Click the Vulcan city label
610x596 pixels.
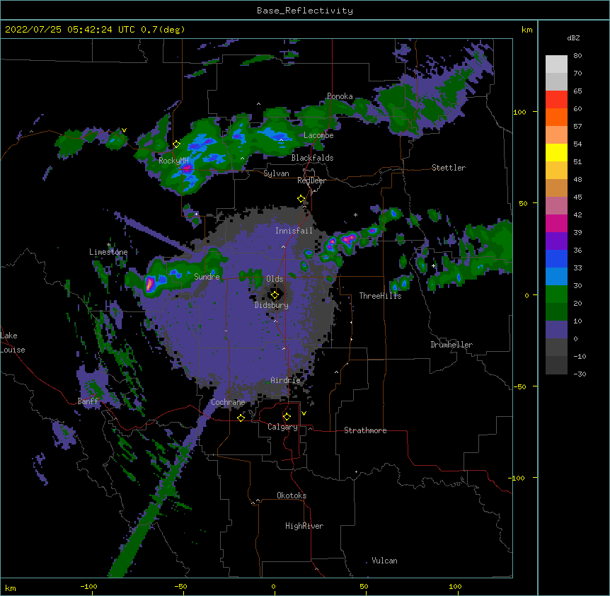tap(384, 561)
